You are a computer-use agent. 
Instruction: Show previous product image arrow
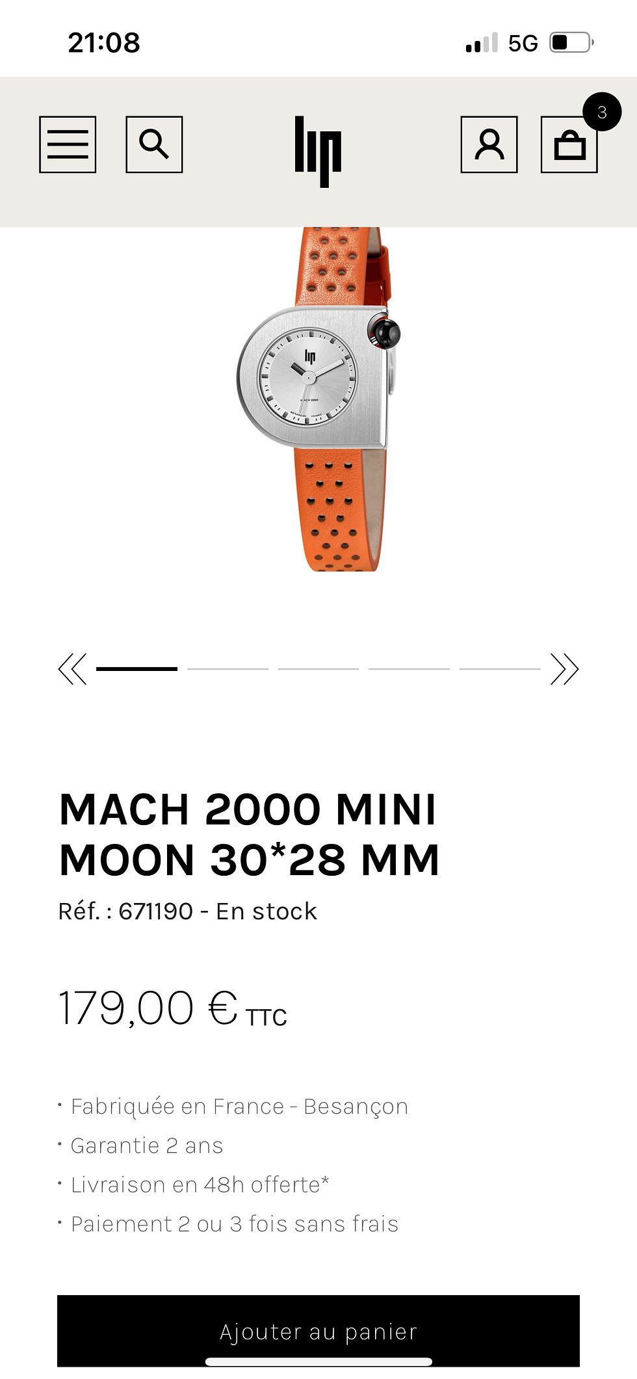click(72, 669)
